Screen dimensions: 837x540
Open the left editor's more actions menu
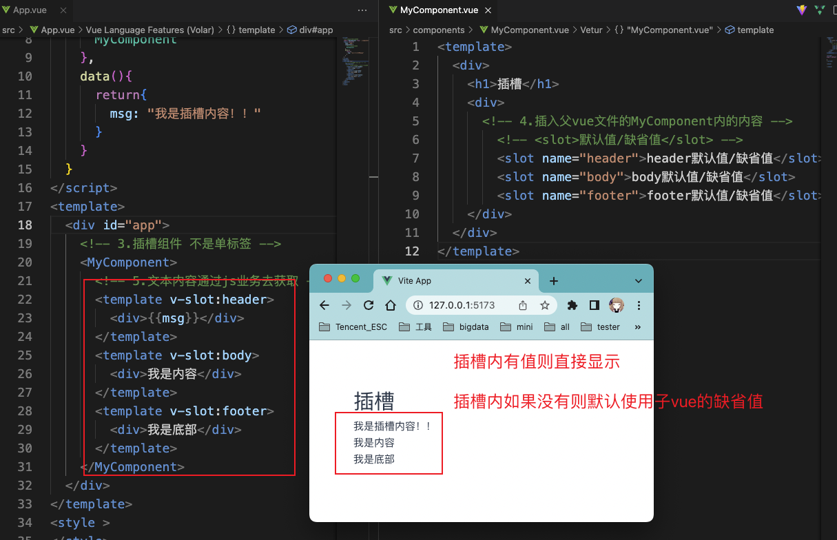(362, 10)
